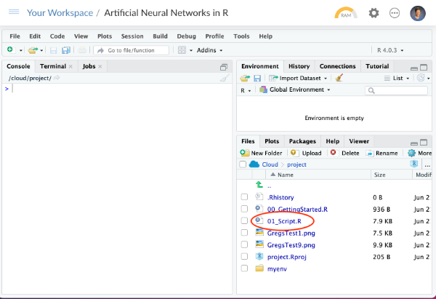Open the path ellipsis browse button

428,165
